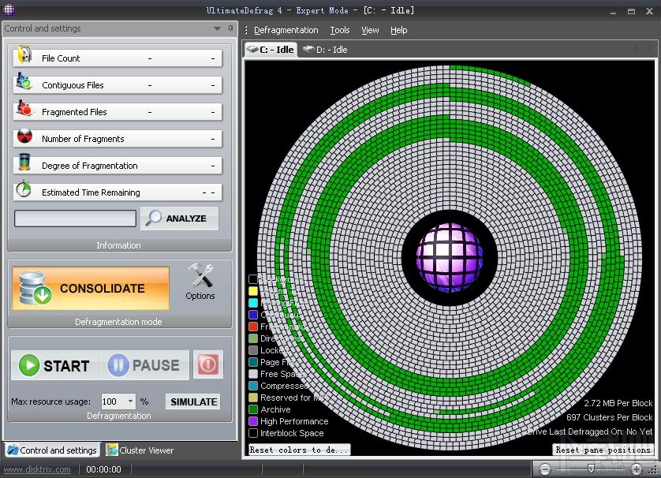The height and width of the screenshot is (478, 661).
Task: Click the Compressed color swatch
Action: 253,385
